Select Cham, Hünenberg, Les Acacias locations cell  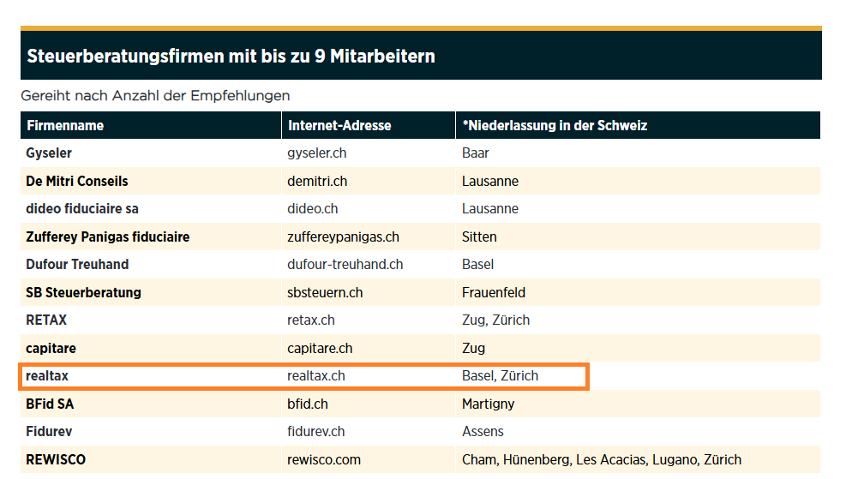(602, 459)
